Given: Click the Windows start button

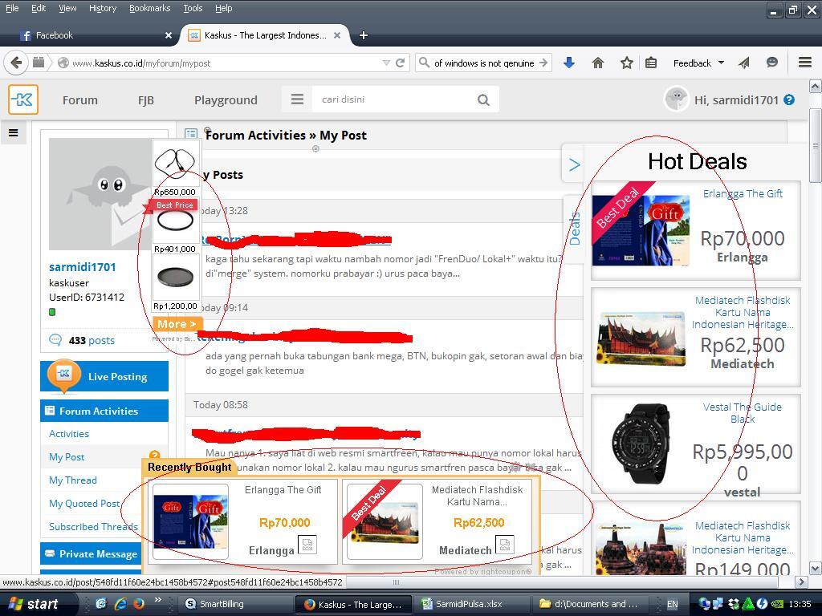Looking at the screenshot, I should pyautogui.click(x=37, y=604).
